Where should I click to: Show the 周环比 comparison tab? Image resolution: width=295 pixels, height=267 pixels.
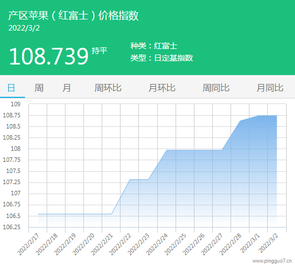[108, 88]
